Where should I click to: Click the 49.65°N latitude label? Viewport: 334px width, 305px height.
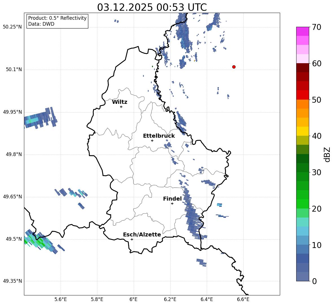point(12,196)
